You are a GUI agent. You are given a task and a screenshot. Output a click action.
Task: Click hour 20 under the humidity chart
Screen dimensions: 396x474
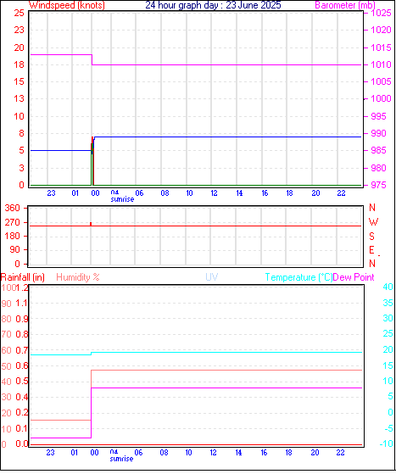tap(315, 453)
